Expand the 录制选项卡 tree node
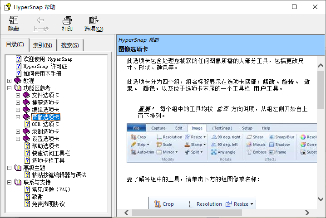 [18, 131]
